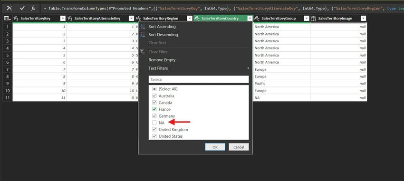
Task: Click SalesTerritoryImage column header name
Action: 335,18
